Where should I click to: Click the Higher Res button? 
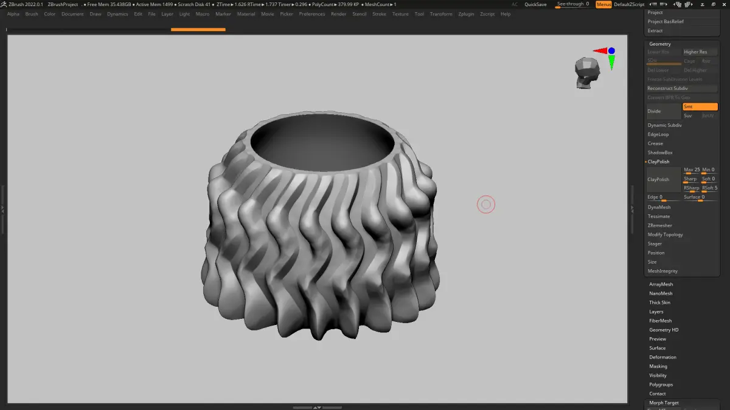coord(700,52)
